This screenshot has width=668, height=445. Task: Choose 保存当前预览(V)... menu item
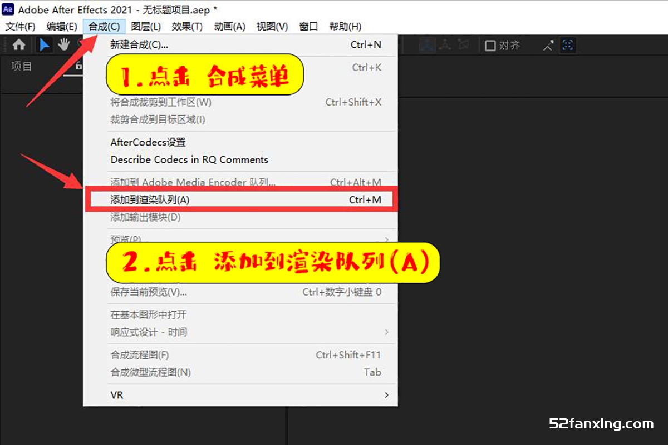(x=240, y=292)
